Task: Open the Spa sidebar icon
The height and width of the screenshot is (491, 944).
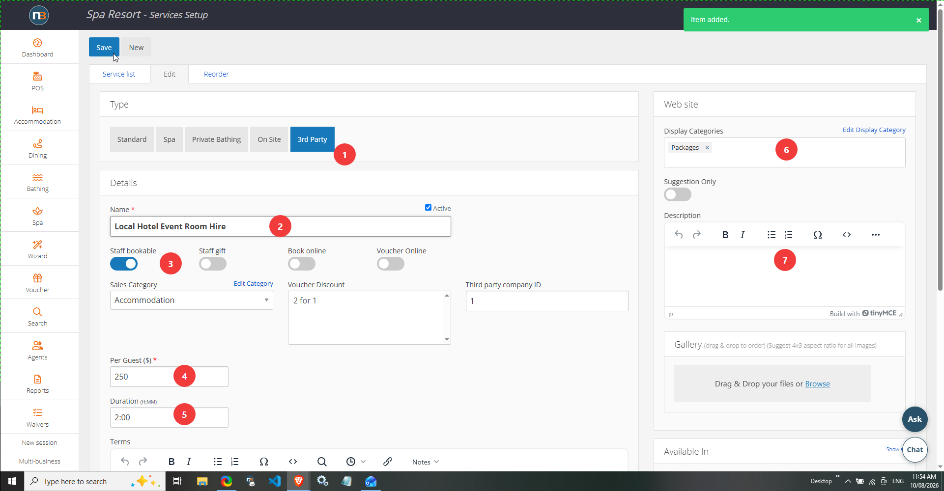Action: (x=37, y=216)
